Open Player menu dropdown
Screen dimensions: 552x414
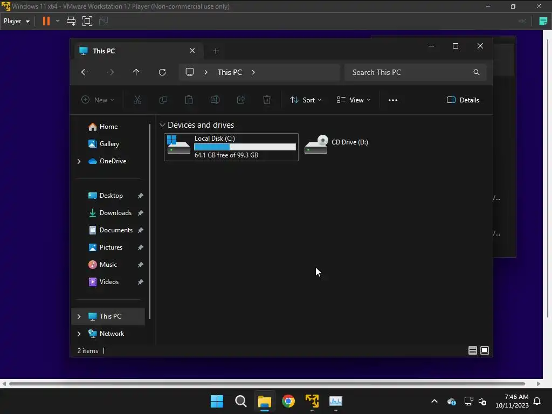17,21
